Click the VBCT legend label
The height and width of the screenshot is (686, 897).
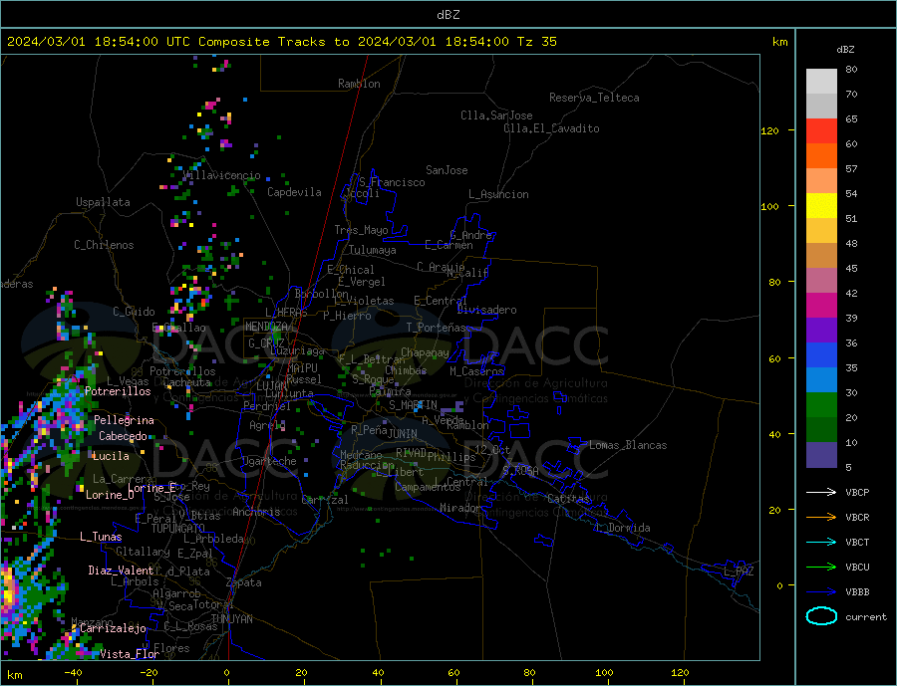[857, 542]
